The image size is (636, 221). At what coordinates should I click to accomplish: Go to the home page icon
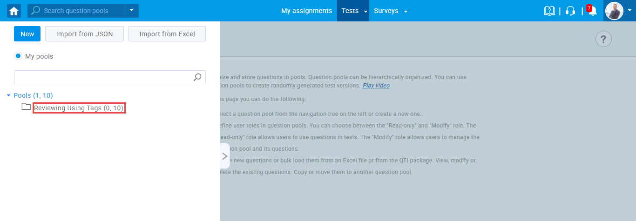tap(14, 11)
